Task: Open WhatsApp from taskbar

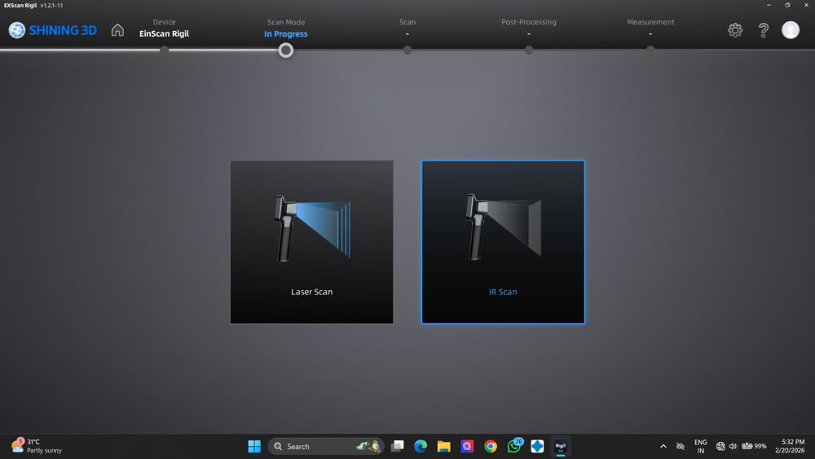Action: tap(514, 445)
